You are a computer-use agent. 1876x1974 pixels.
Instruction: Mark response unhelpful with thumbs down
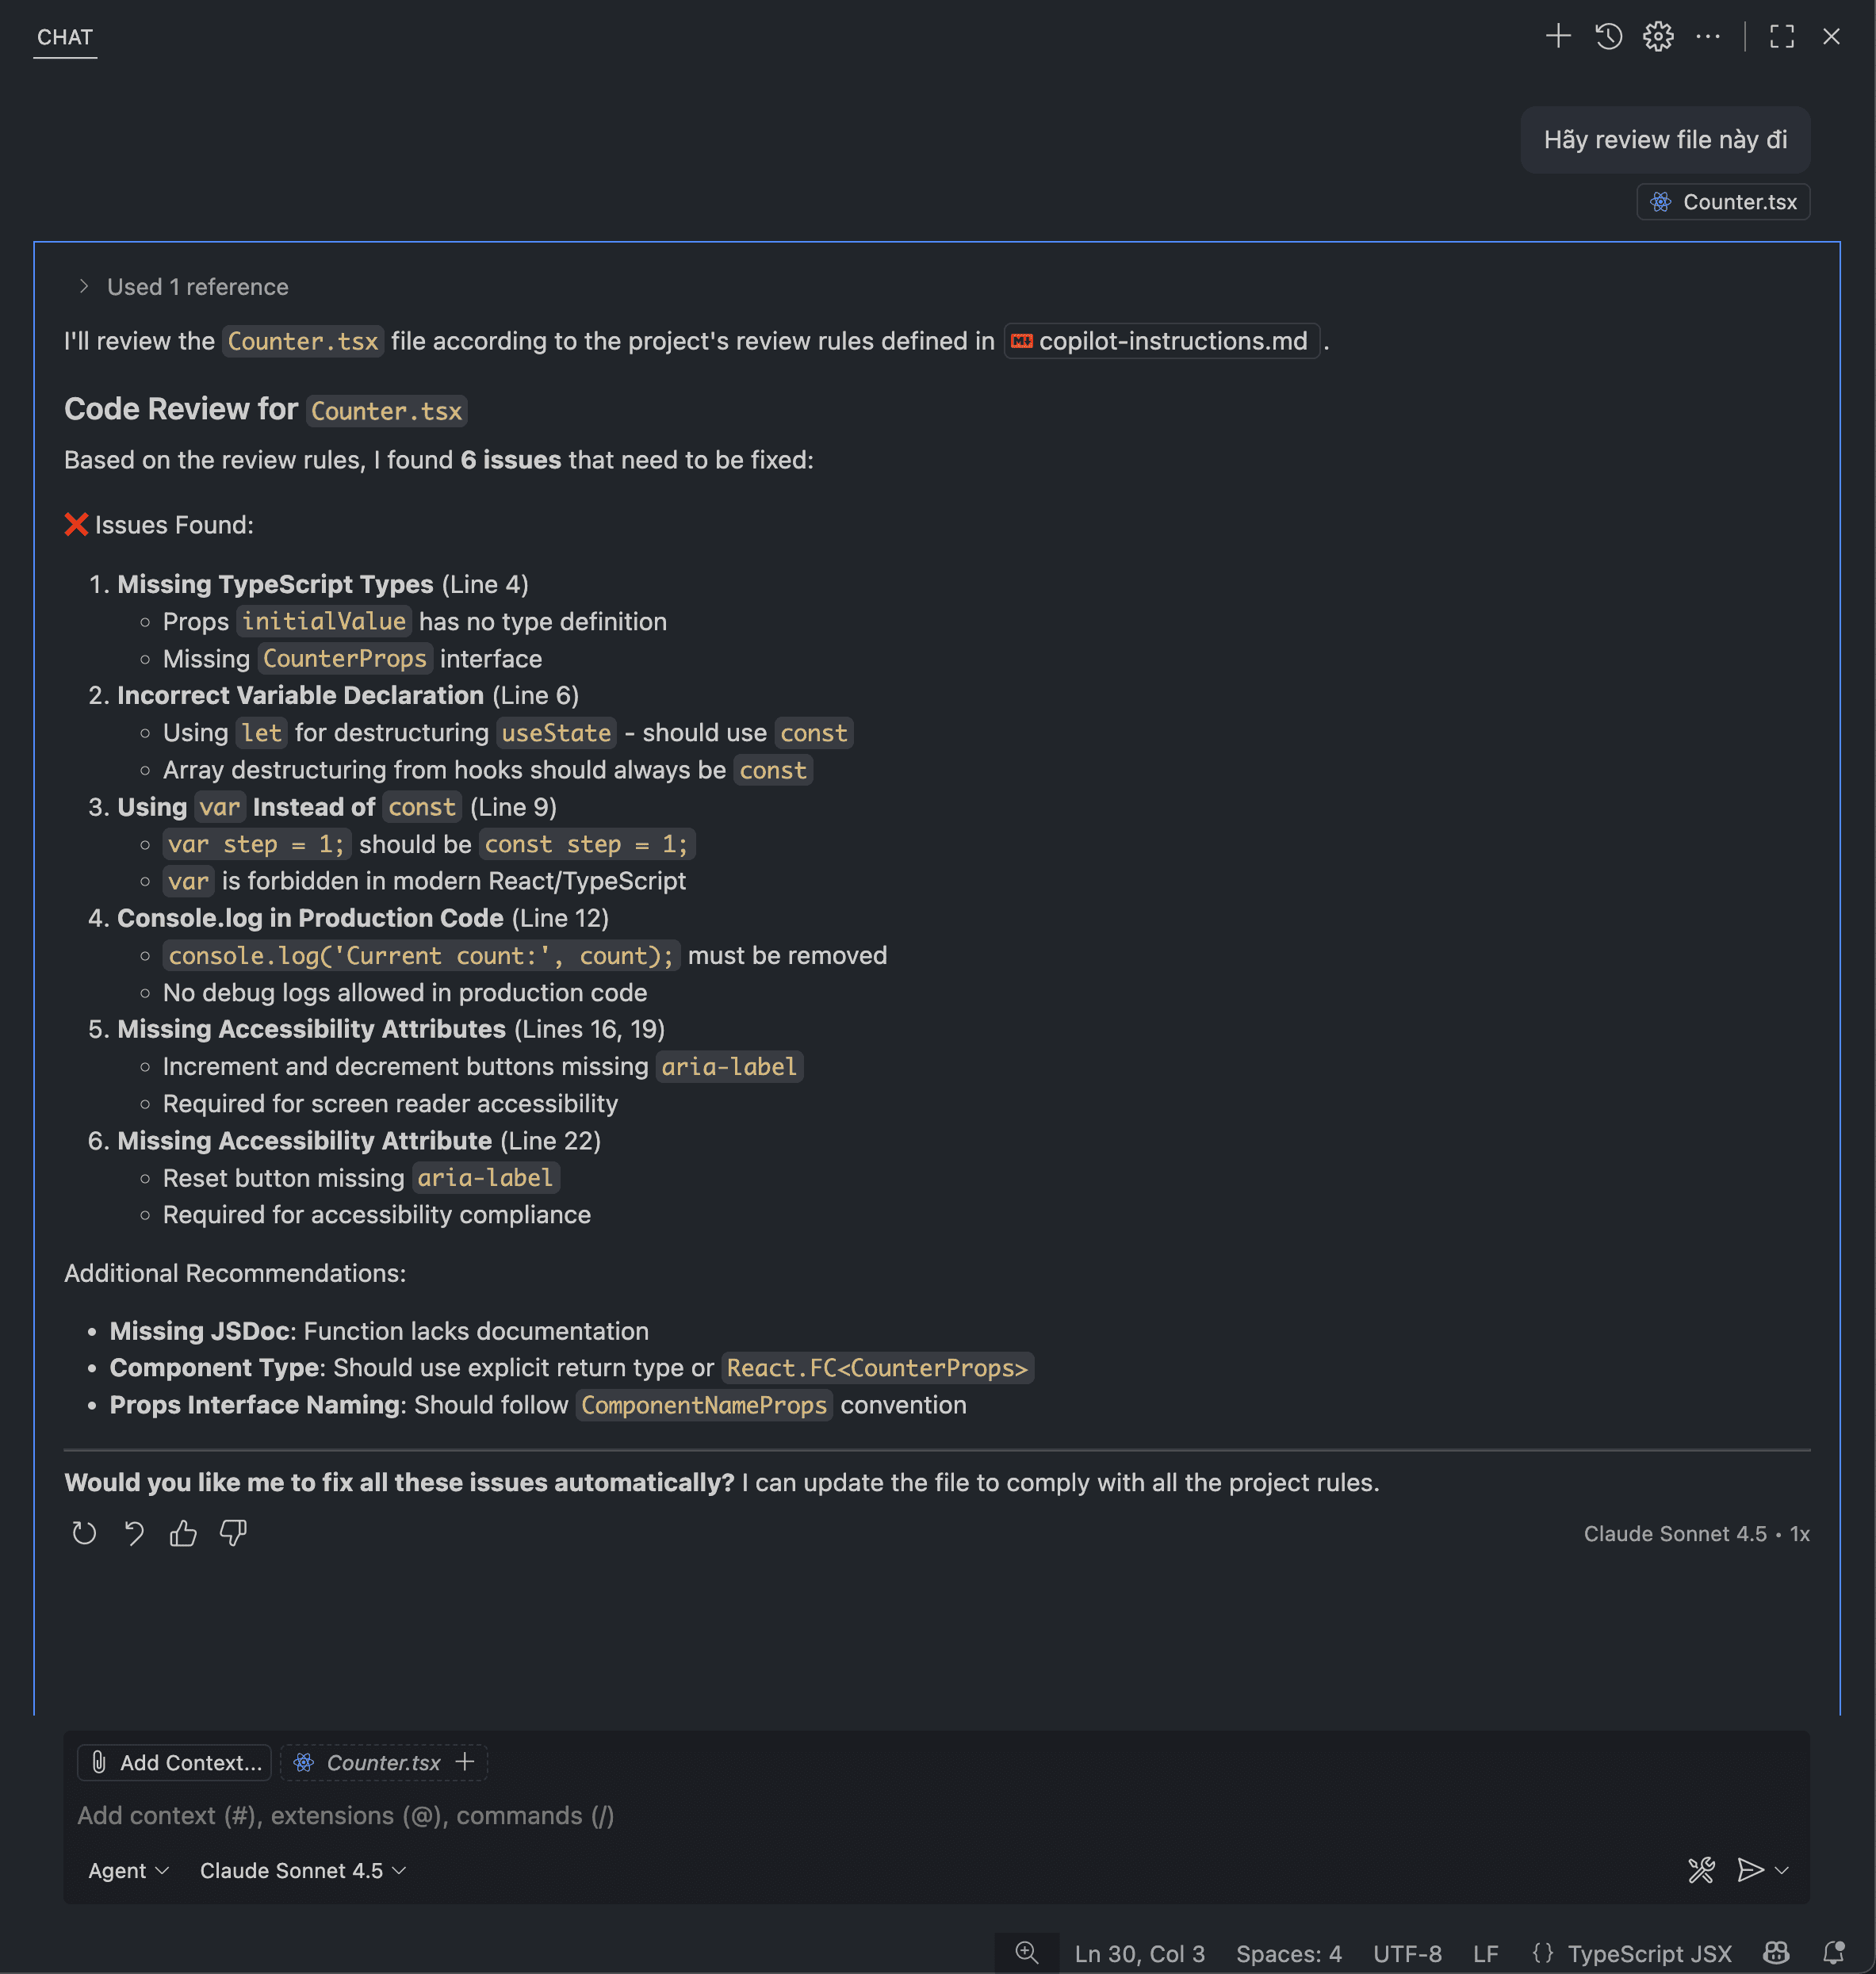click(x=233, y=1533)
